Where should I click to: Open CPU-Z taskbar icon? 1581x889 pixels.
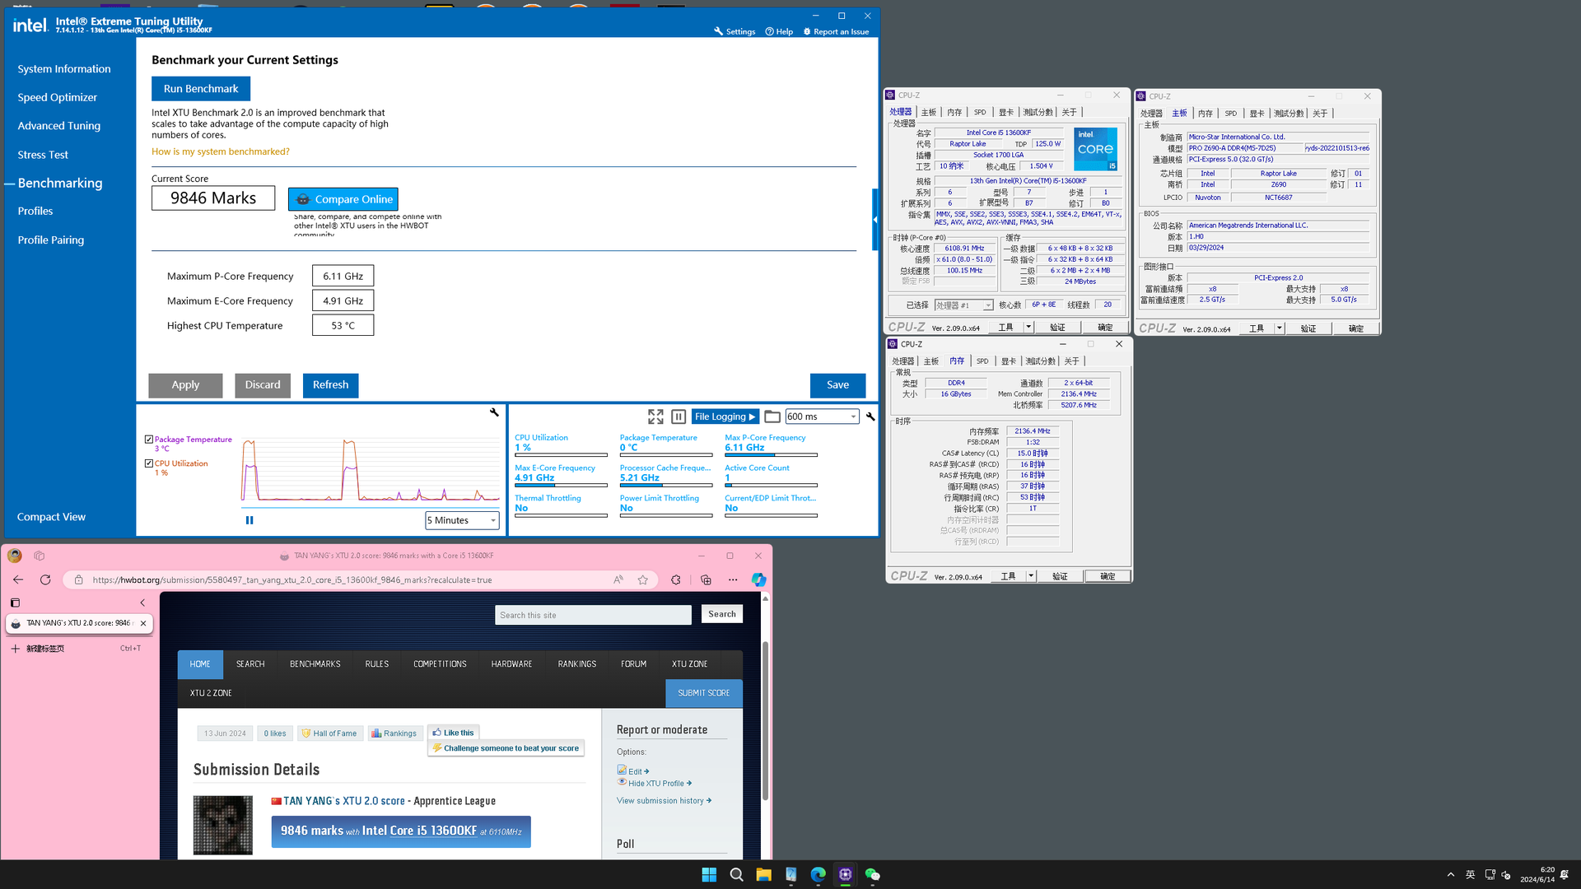pos(845,874)
